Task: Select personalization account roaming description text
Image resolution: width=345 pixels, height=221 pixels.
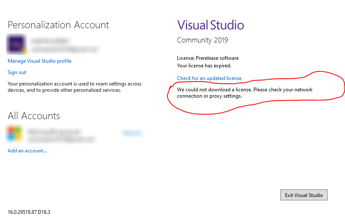Action: [75, 87]
